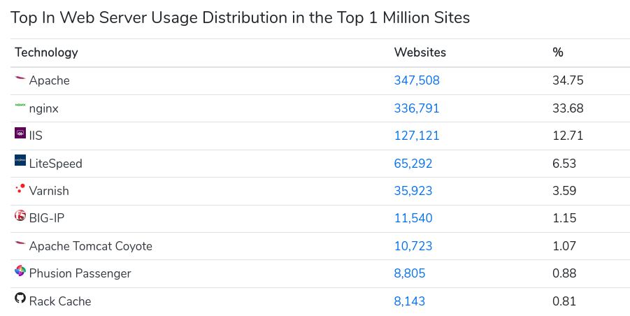This screenshot has width=630, height=316.
Task: Click the Apache feather icon
Action: coord(20,79)
